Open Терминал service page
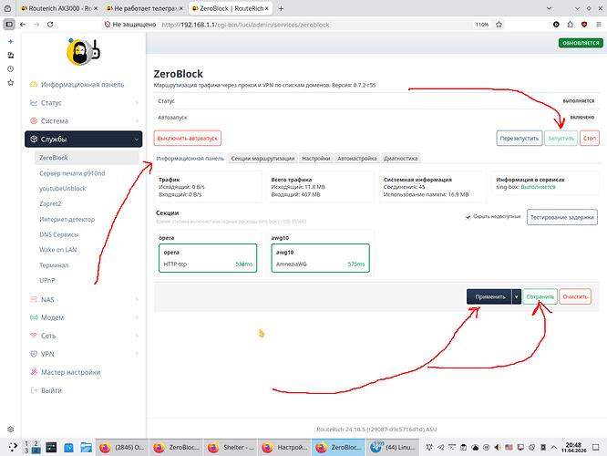 [x=54, y=265]
